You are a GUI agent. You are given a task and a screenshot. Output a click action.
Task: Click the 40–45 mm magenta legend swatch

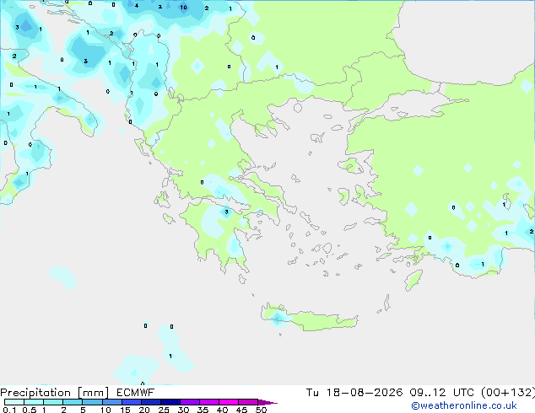pos(229,402)
